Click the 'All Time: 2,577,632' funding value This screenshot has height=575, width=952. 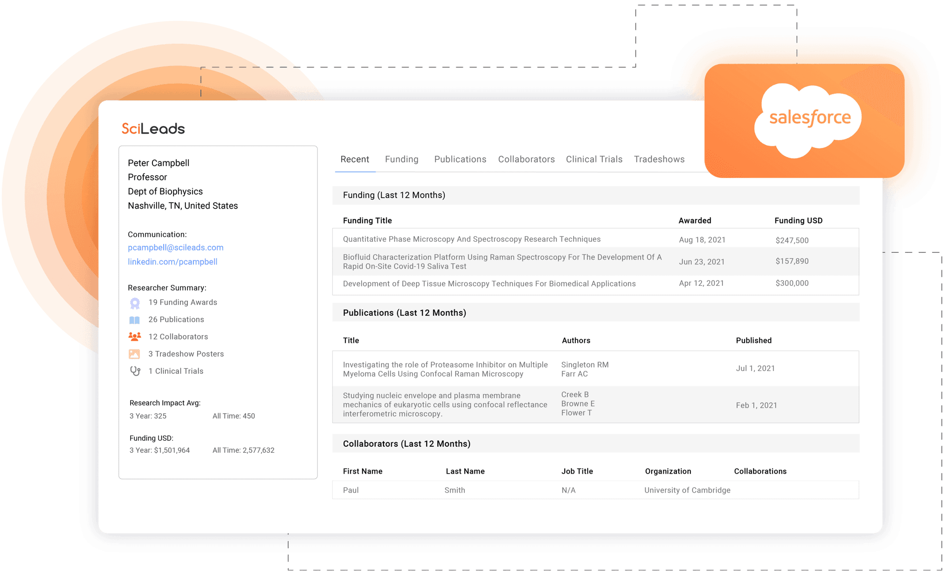tap(243, 450)
